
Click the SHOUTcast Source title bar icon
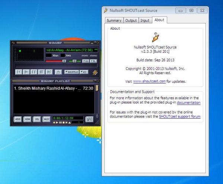106,10
